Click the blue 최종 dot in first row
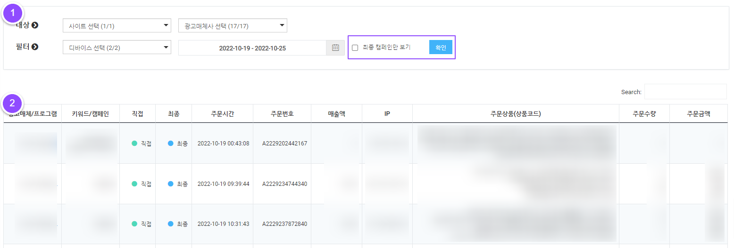The image size is (734, 248). (170, 144)
